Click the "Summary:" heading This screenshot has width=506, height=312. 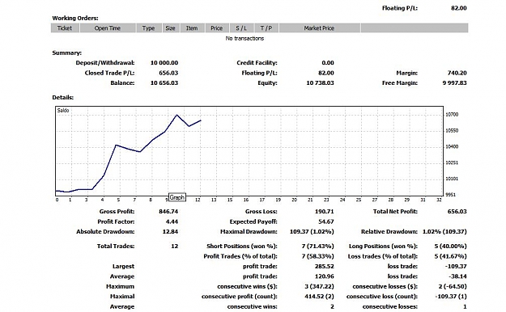(67, 53)
